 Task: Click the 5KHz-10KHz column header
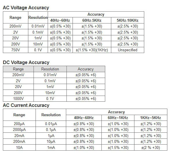pos(127,20)
